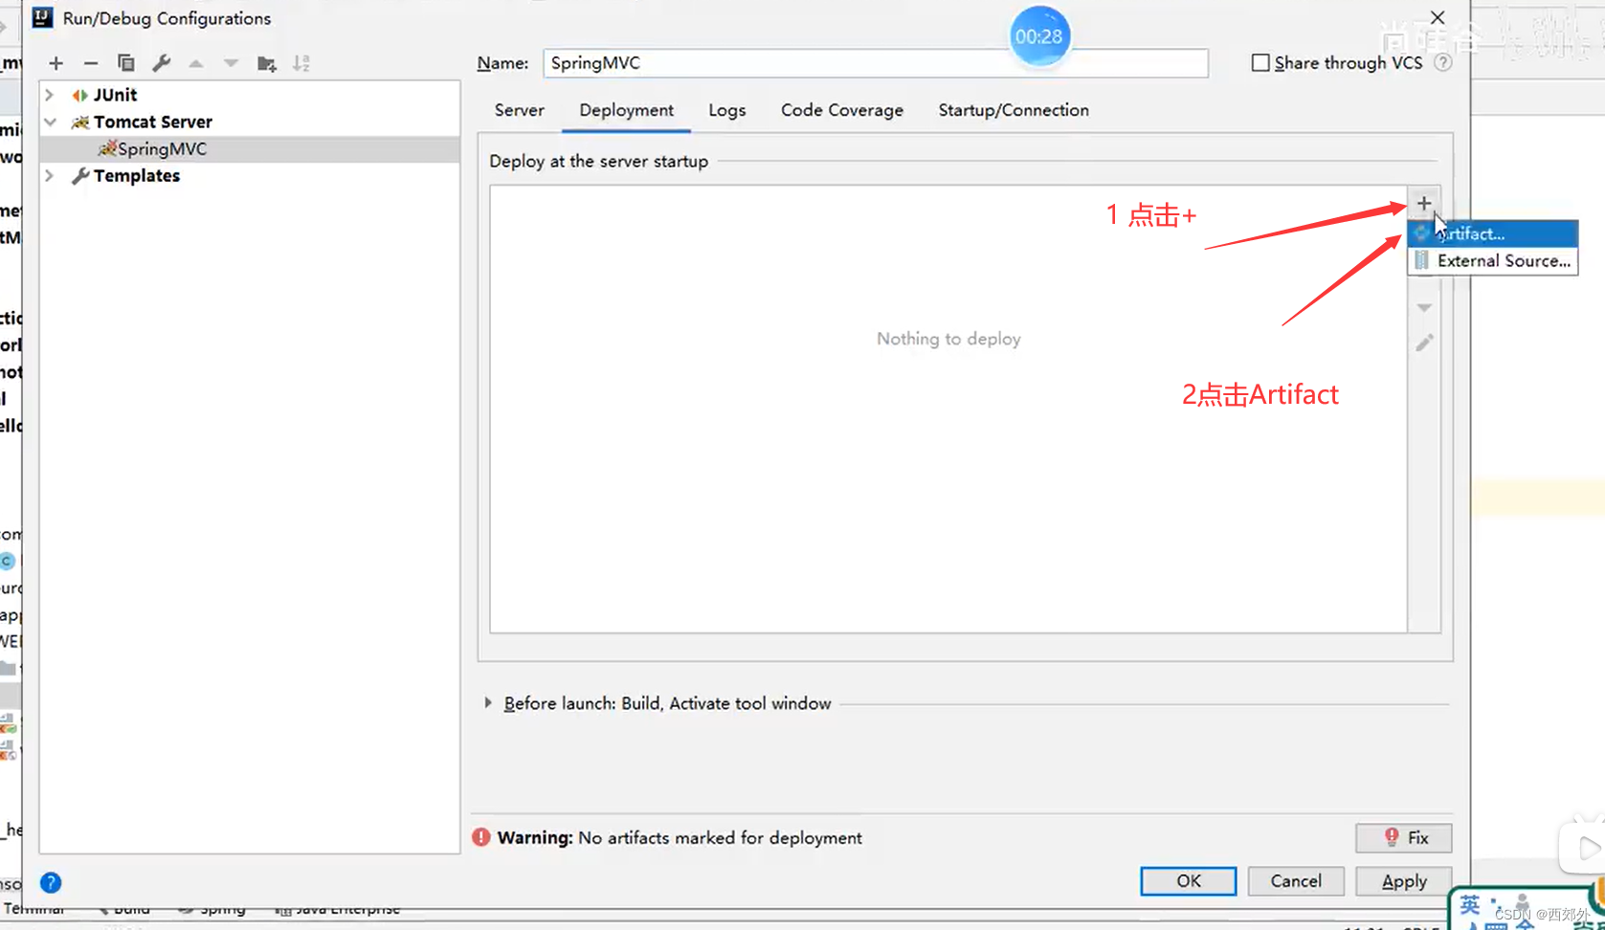1605x930 pixels.
Task: Close the Run/Debug Configurations dialog
Action: 1438,17
